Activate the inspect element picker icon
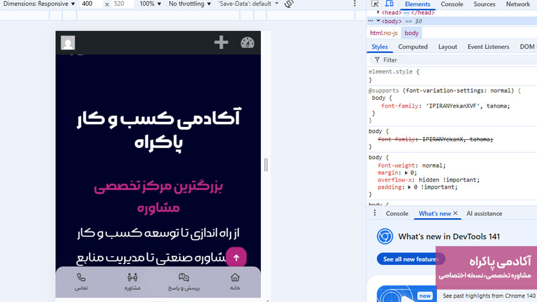Screen dimensions: 537x302 coord(375,4)
